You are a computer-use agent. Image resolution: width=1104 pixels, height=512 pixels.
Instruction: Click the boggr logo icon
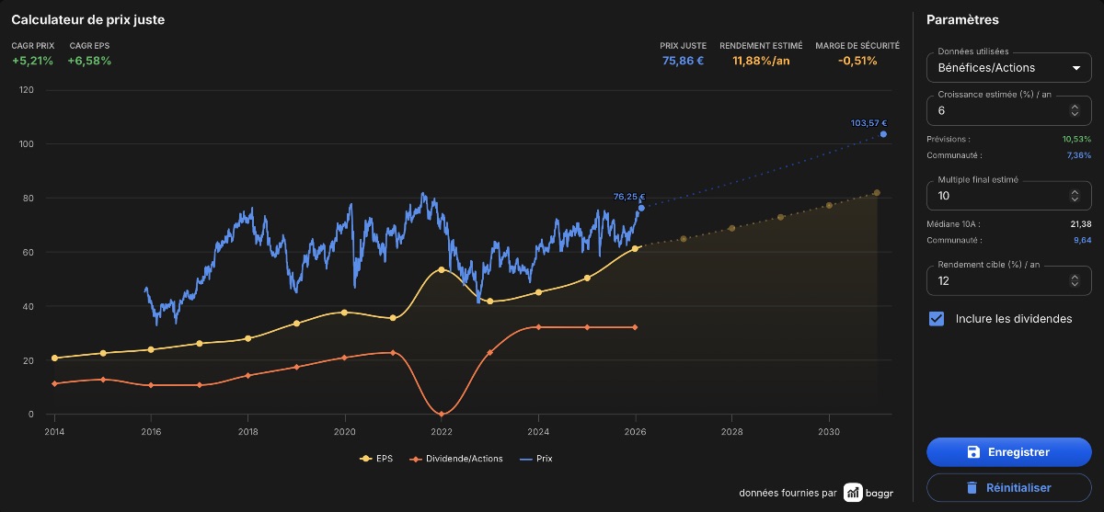(x=853, y=493)
